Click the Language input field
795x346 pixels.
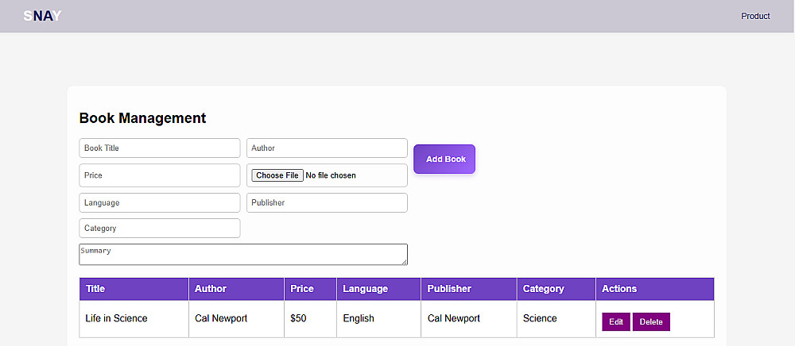(x=159, y=203)
